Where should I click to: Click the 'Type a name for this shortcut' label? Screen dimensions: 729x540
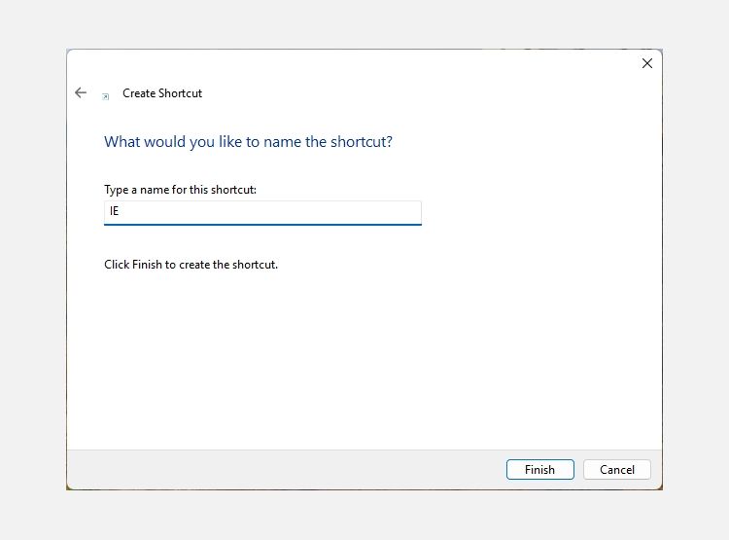(180, 189)
